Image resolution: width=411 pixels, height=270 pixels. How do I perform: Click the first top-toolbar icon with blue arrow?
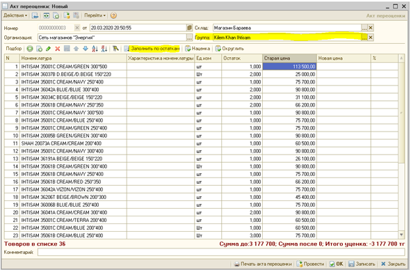tap(35, 15)
